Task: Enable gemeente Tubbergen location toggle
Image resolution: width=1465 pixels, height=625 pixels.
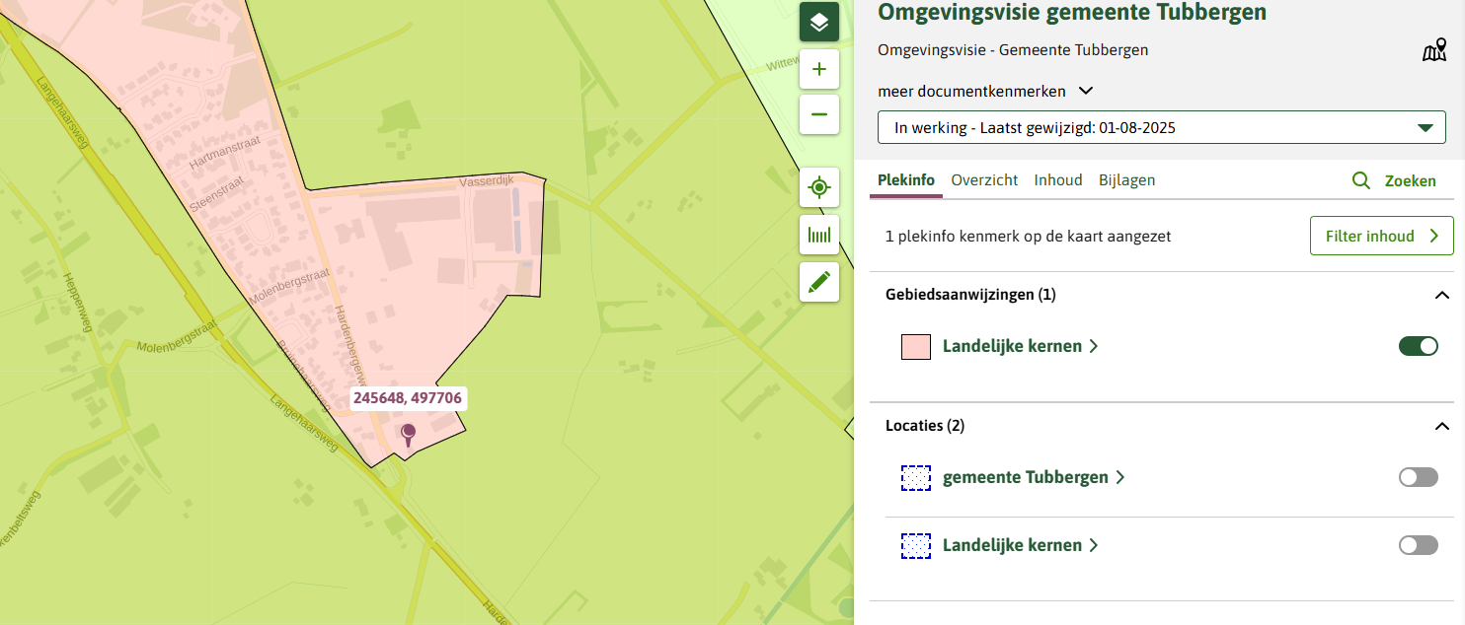Action: tap(1419, 477)
